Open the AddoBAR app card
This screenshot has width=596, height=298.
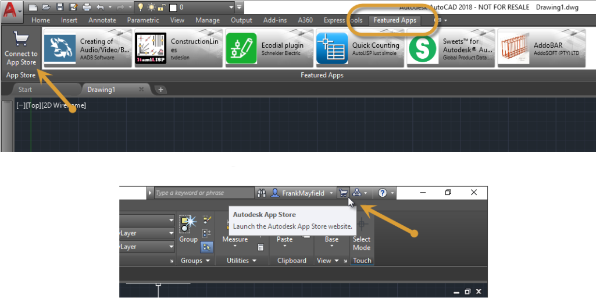click(542, 49)
